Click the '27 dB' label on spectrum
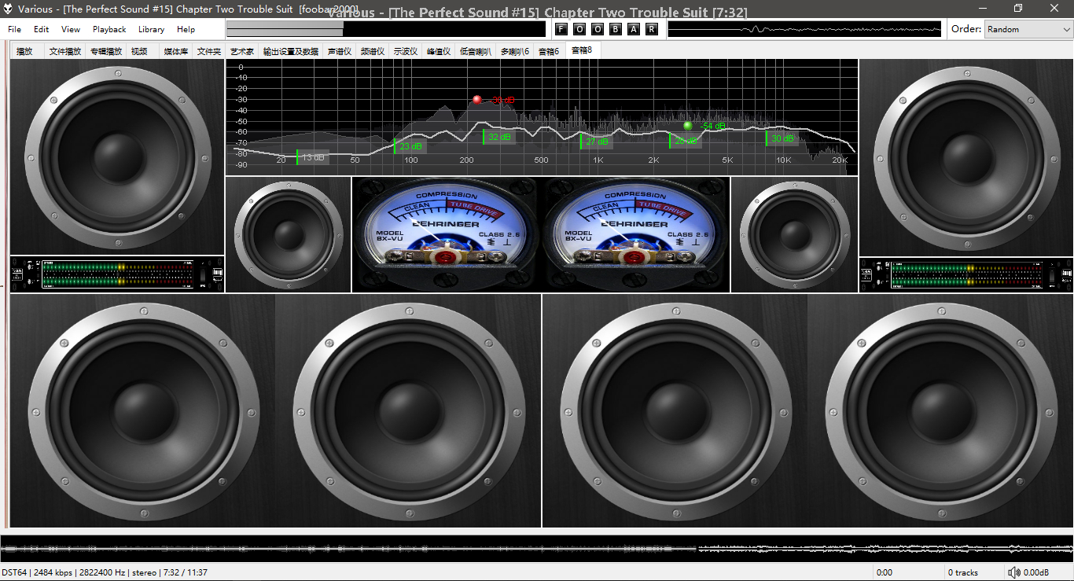This screenshot has height=581, width=1074. 597,142
